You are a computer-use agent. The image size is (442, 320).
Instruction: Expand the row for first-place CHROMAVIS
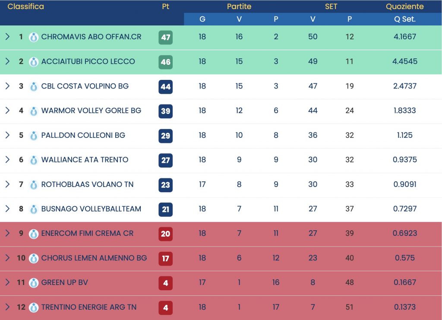coord(7,37)
